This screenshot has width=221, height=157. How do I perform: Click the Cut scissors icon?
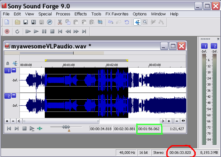click(60, 22)
